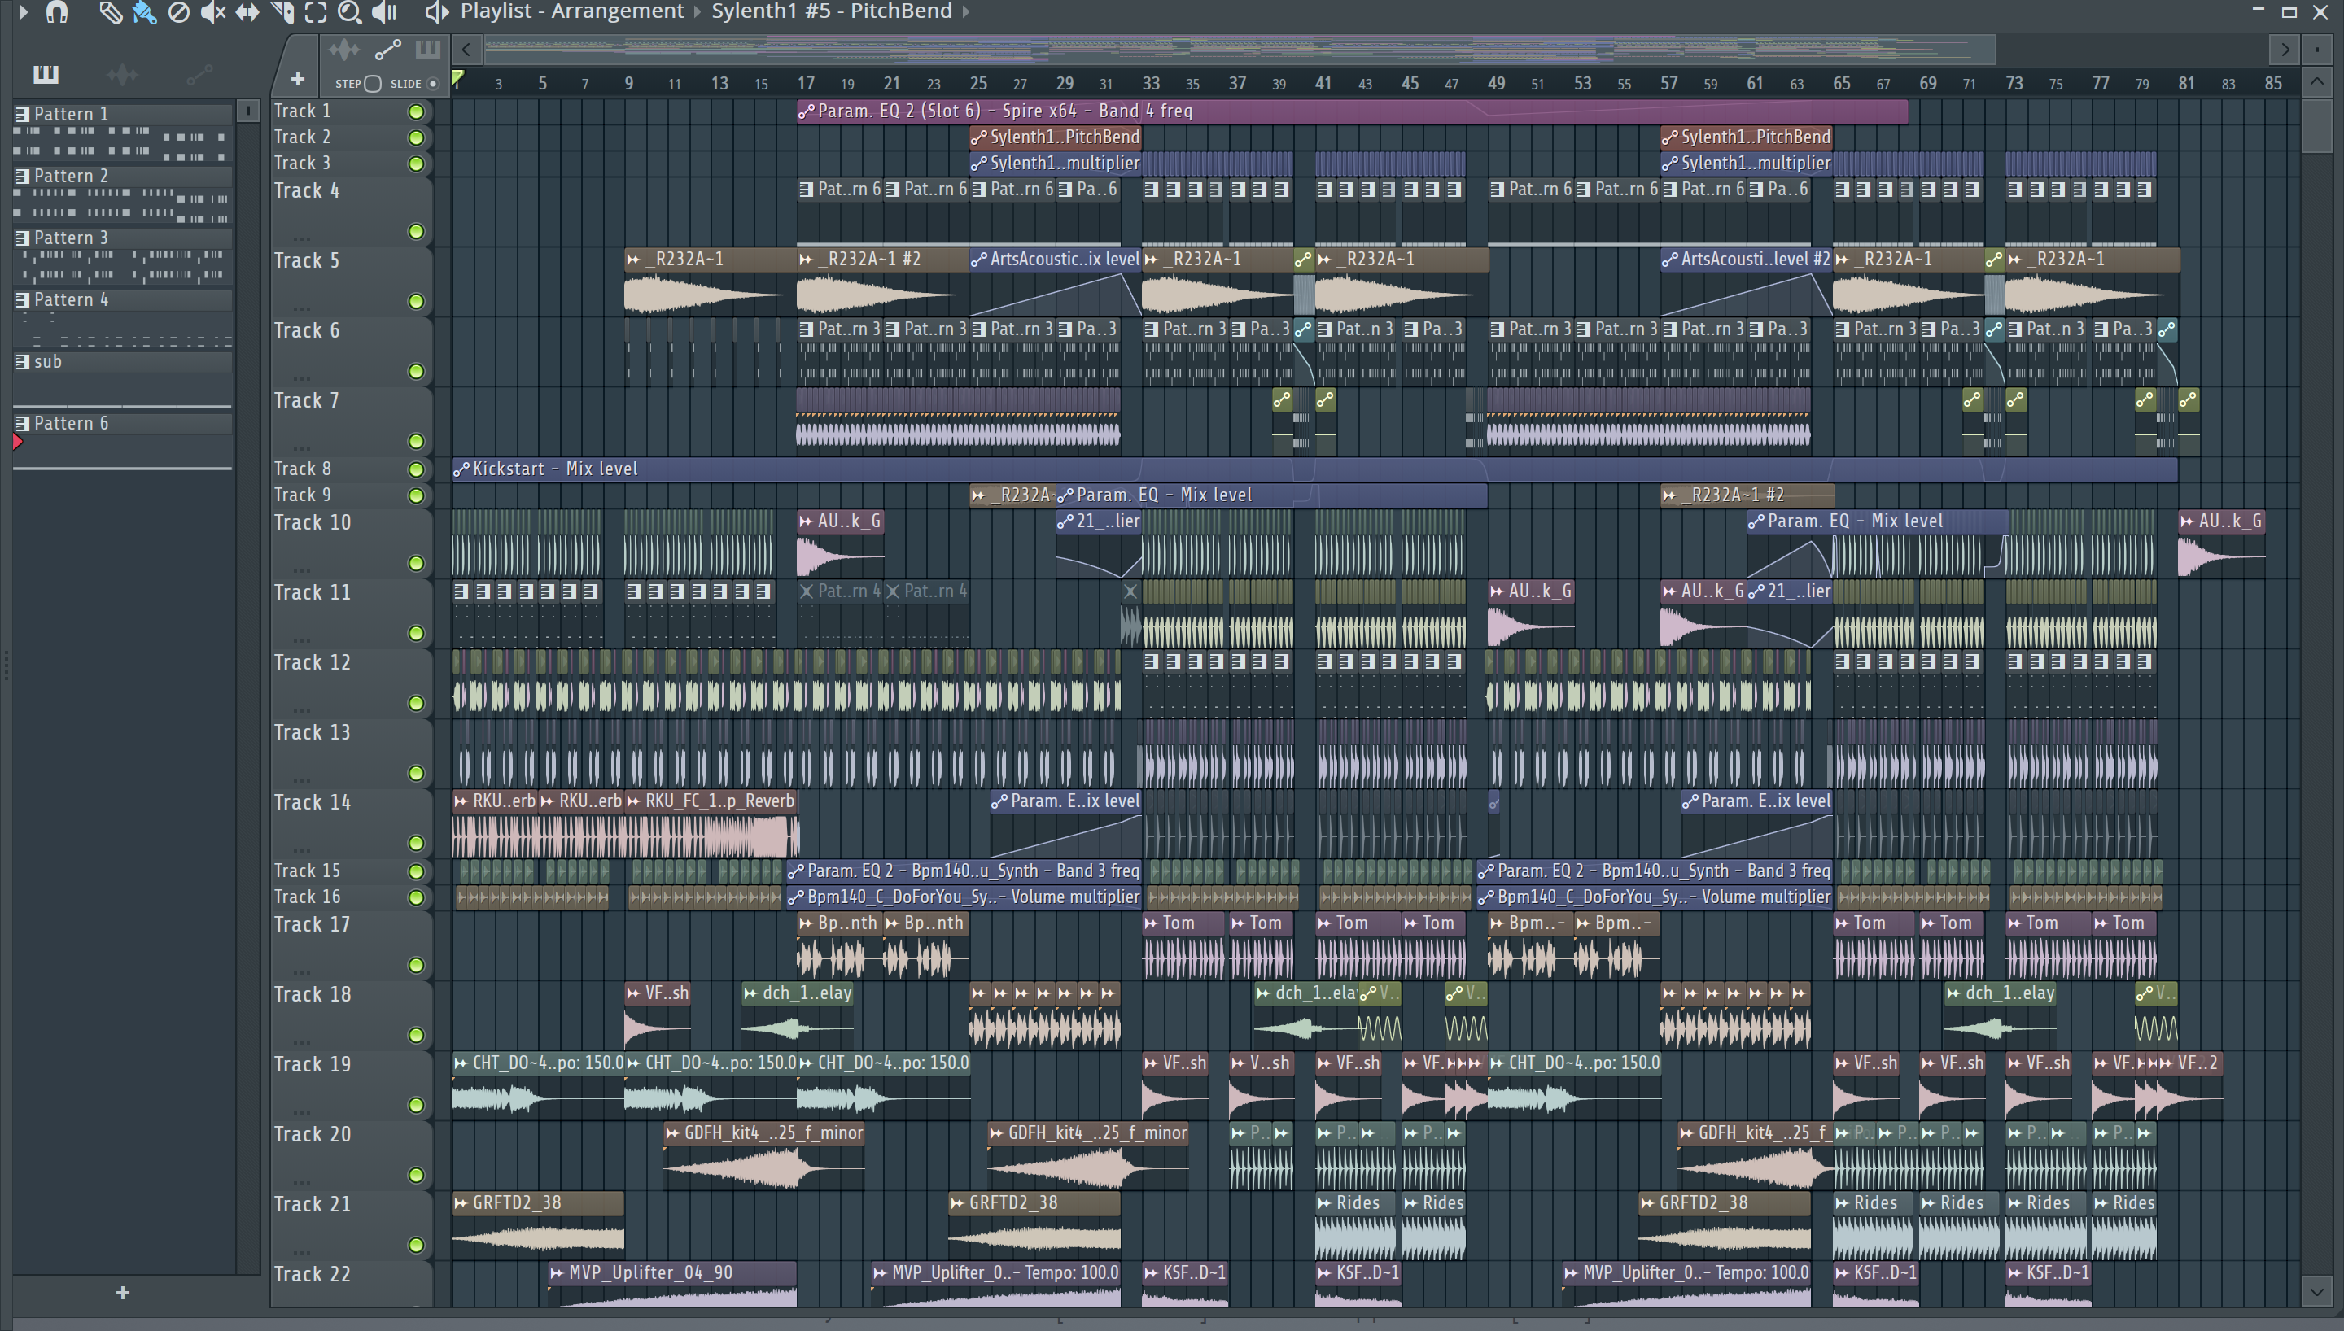Select the Delete tool
Image resolution: width=2344 pixels, height=1331 pixels.
tap(179, 12)
